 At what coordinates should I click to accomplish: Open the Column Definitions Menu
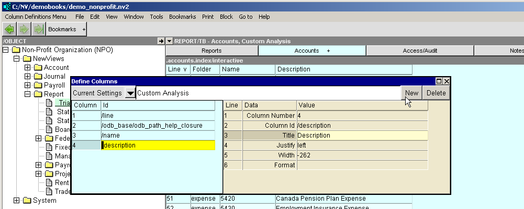pos(36,17)
